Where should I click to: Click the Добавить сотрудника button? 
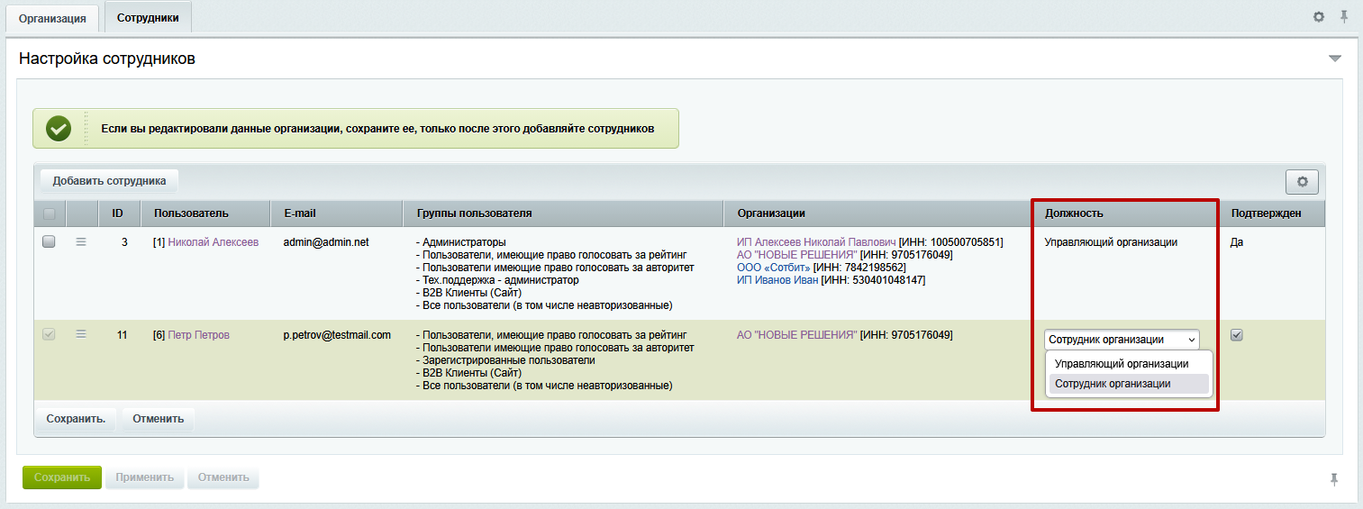click(x=109, y=181)
